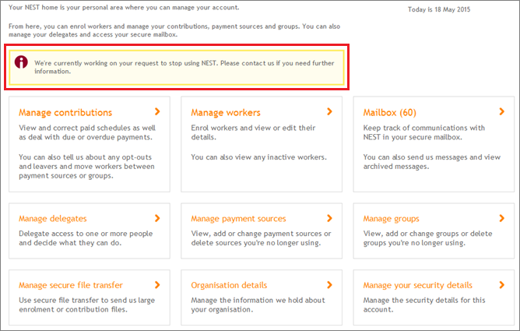Click the arrow icon beside Manage payment sources
The image size is (520, 331).
[x=329, y=218]
